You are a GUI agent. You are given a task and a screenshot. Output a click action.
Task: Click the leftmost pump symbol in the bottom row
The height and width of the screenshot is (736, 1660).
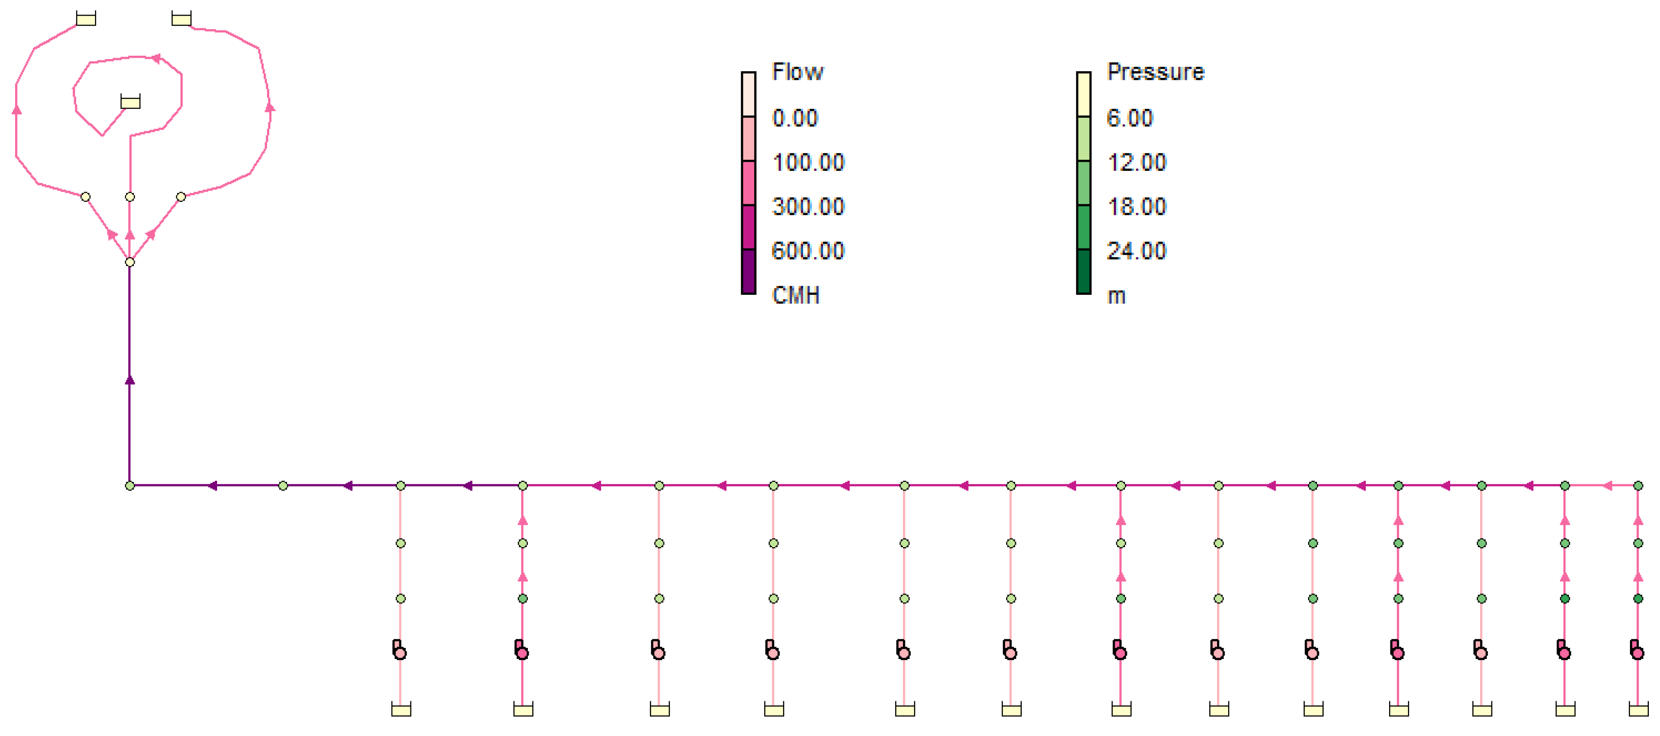(399, 650)
